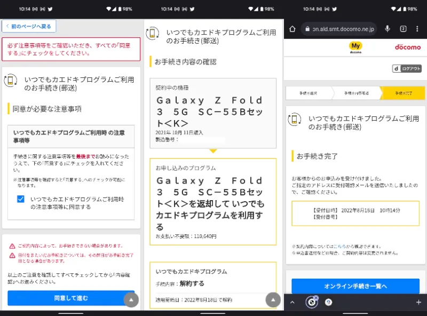Tap the phone program icon above お手続き完了
The image size is (427, 316).
tap(295, 120)
